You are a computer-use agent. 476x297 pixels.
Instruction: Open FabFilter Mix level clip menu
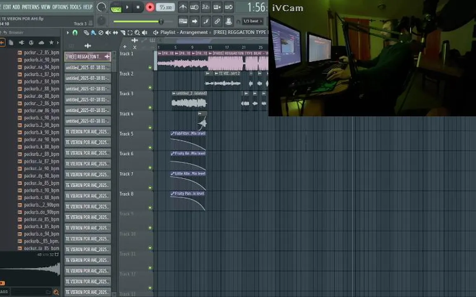point(172,133)
